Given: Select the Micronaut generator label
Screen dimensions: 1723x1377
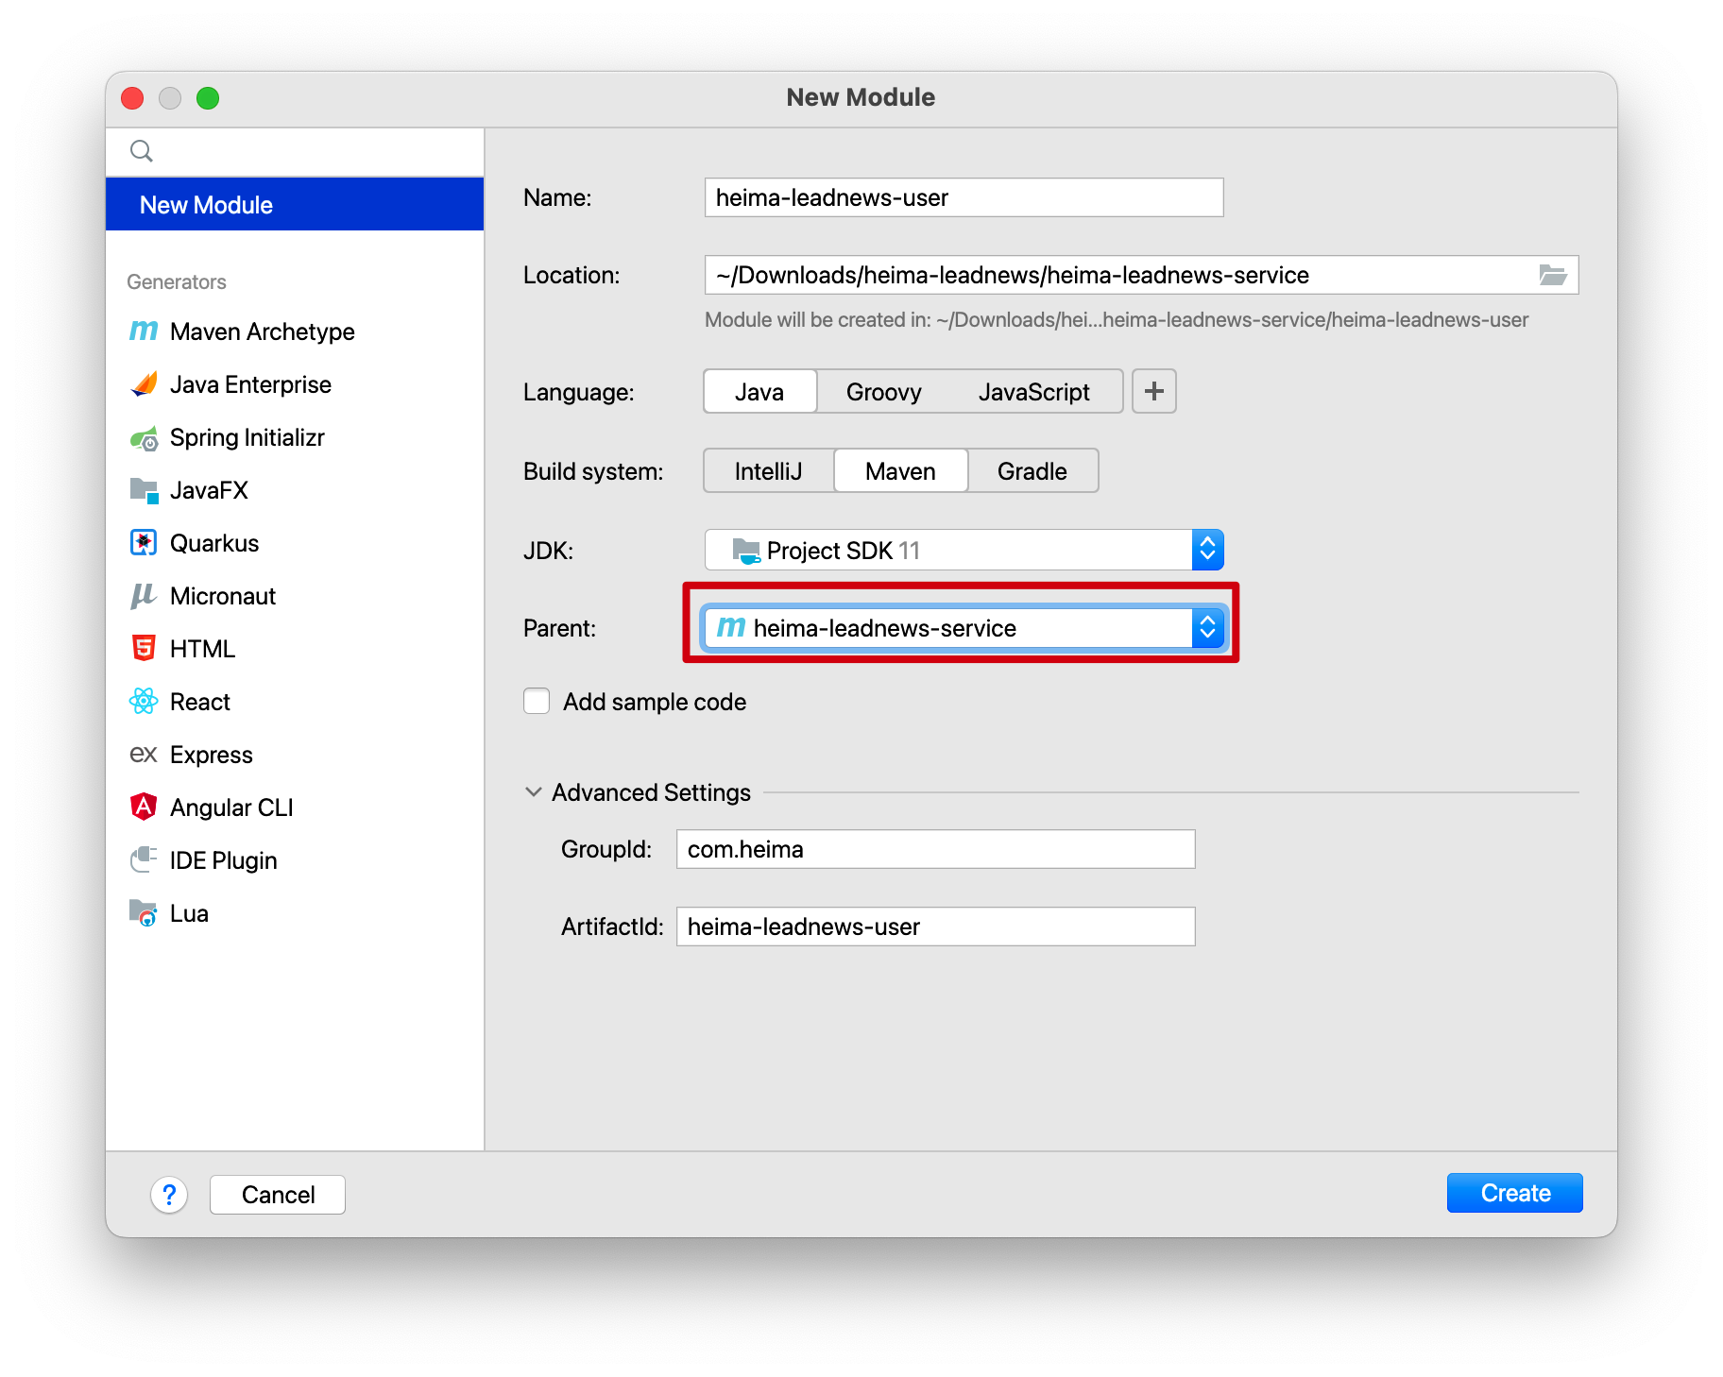Looking at the screenshot, I should [x=223, y=596].
